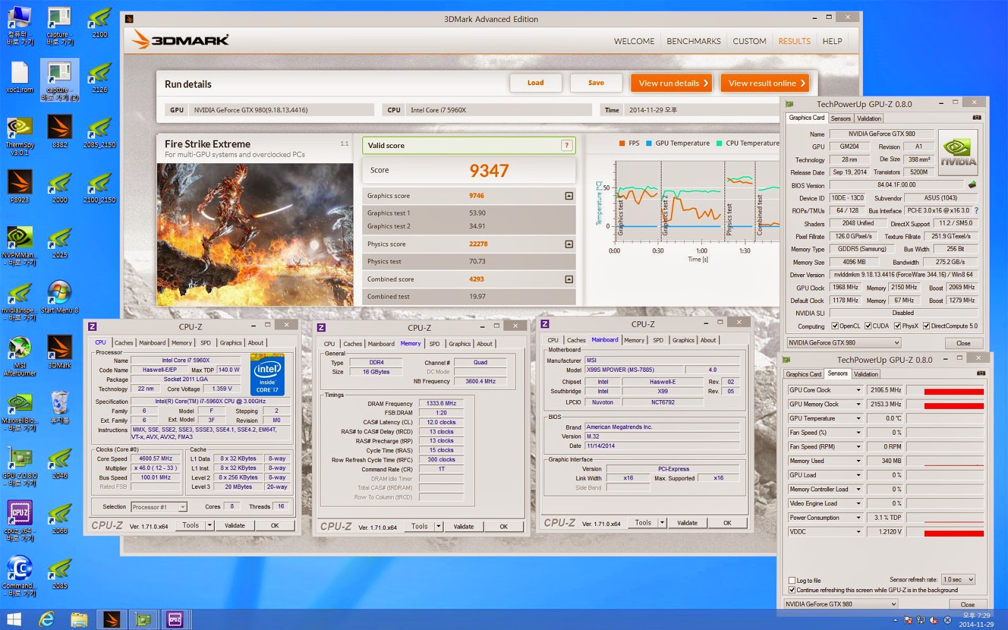Open the Windows Start button

(x=14, y=620)
